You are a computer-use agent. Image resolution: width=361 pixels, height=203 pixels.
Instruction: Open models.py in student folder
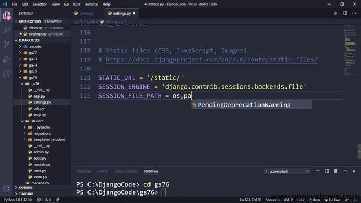(42, 164)
